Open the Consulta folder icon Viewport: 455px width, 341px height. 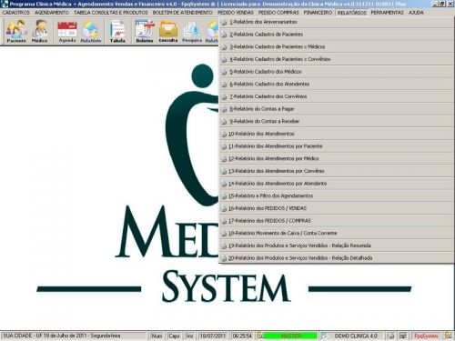(168, 31)
